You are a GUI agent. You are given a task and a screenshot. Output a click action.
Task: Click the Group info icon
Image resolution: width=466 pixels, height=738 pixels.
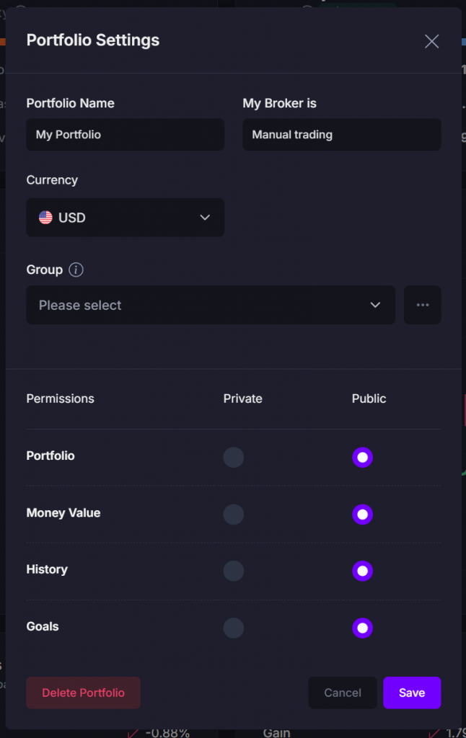click(76, 270)
